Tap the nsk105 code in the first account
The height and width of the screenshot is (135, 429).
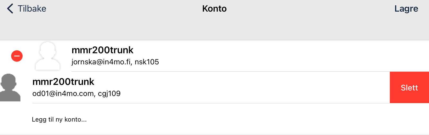coord(147,62)
